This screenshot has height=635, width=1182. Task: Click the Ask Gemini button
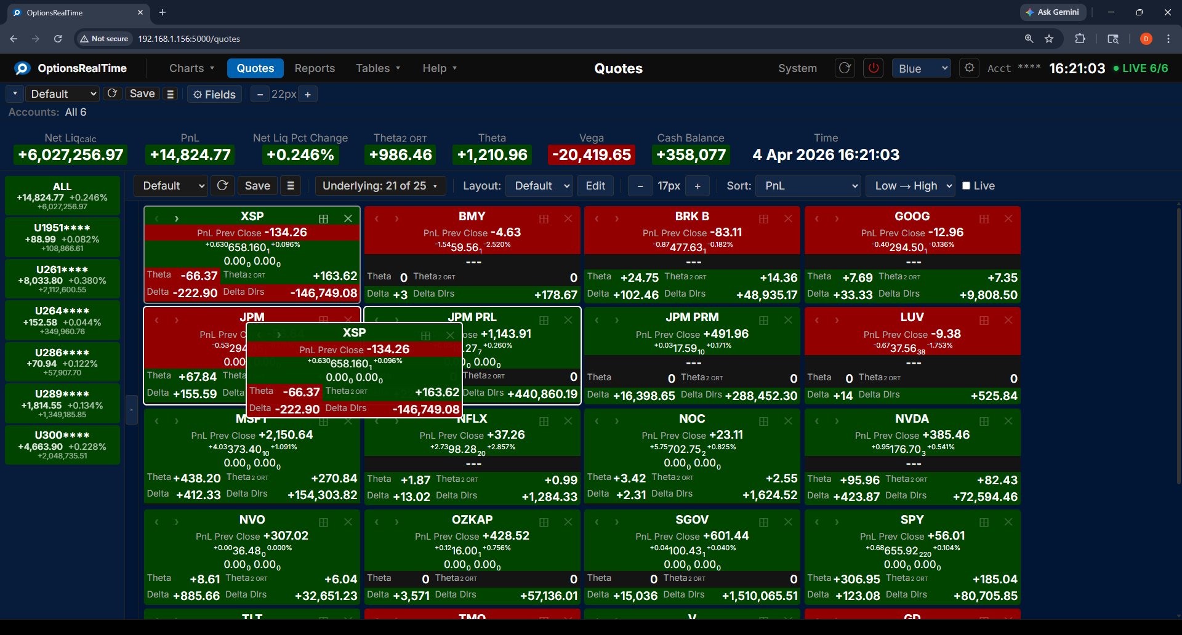(1053, 12)
